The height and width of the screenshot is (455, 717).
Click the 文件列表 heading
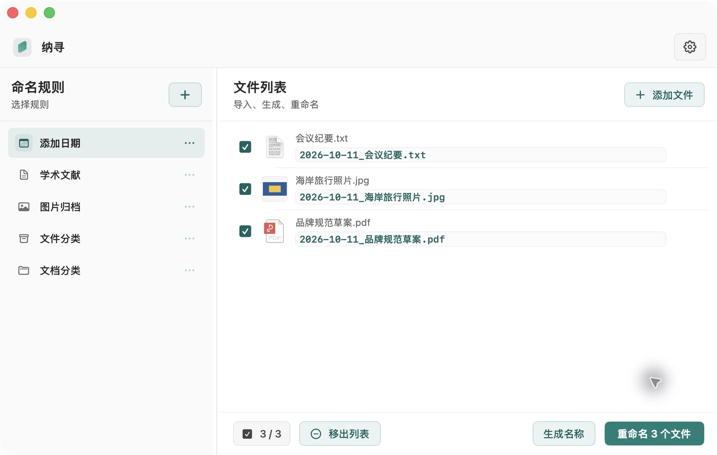tap(260, 87)
